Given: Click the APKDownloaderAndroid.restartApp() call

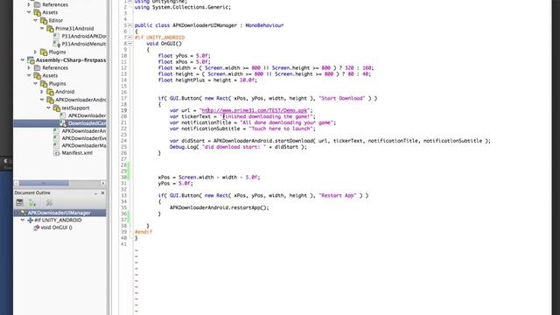Looking at the screenshot, I should click(219, 207).
